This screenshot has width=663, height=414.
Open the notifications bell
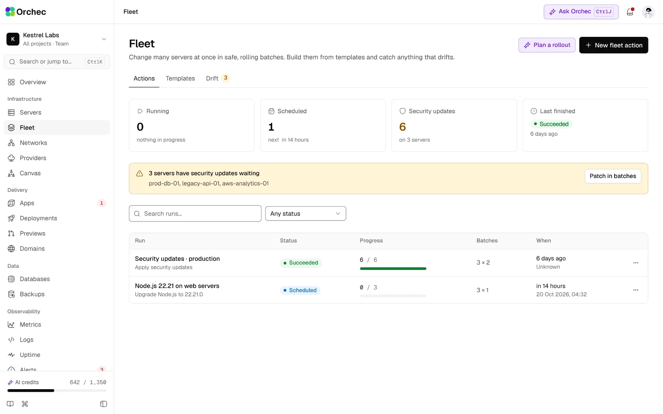(630, 12)
